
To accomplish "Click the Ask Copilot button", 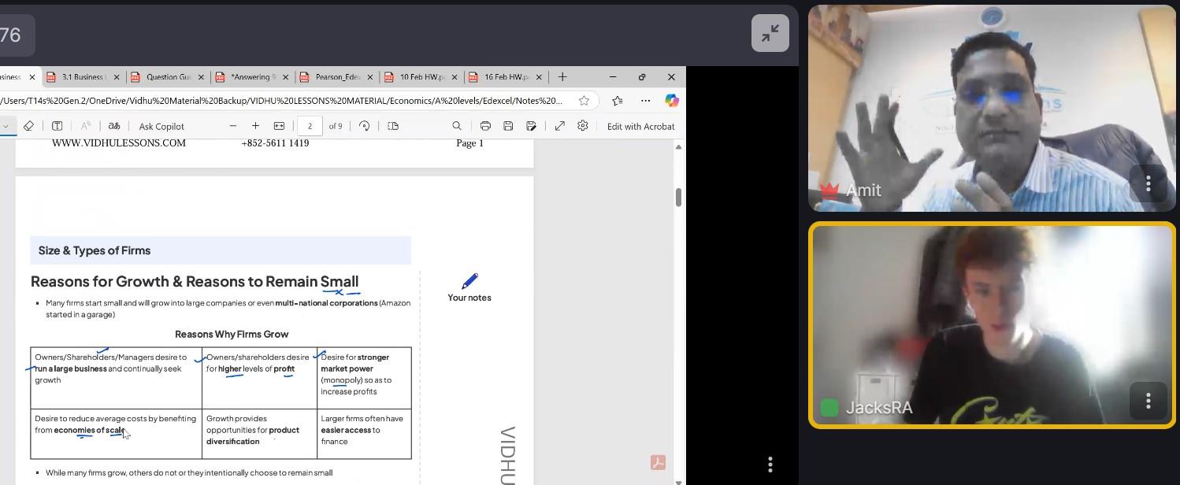I will [161, 126].
